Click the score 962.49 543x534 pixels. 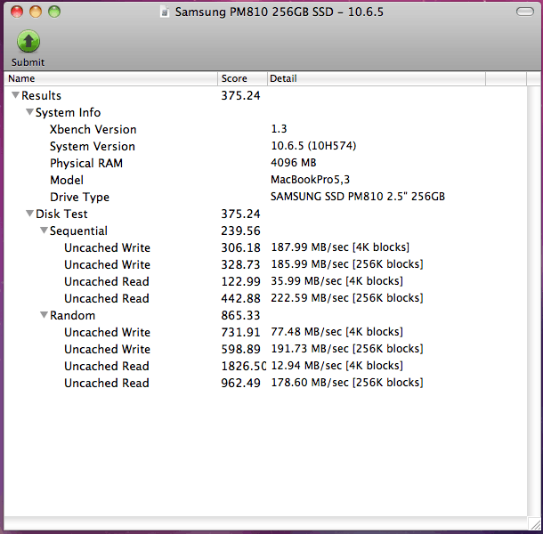click(x=240, y=383)
